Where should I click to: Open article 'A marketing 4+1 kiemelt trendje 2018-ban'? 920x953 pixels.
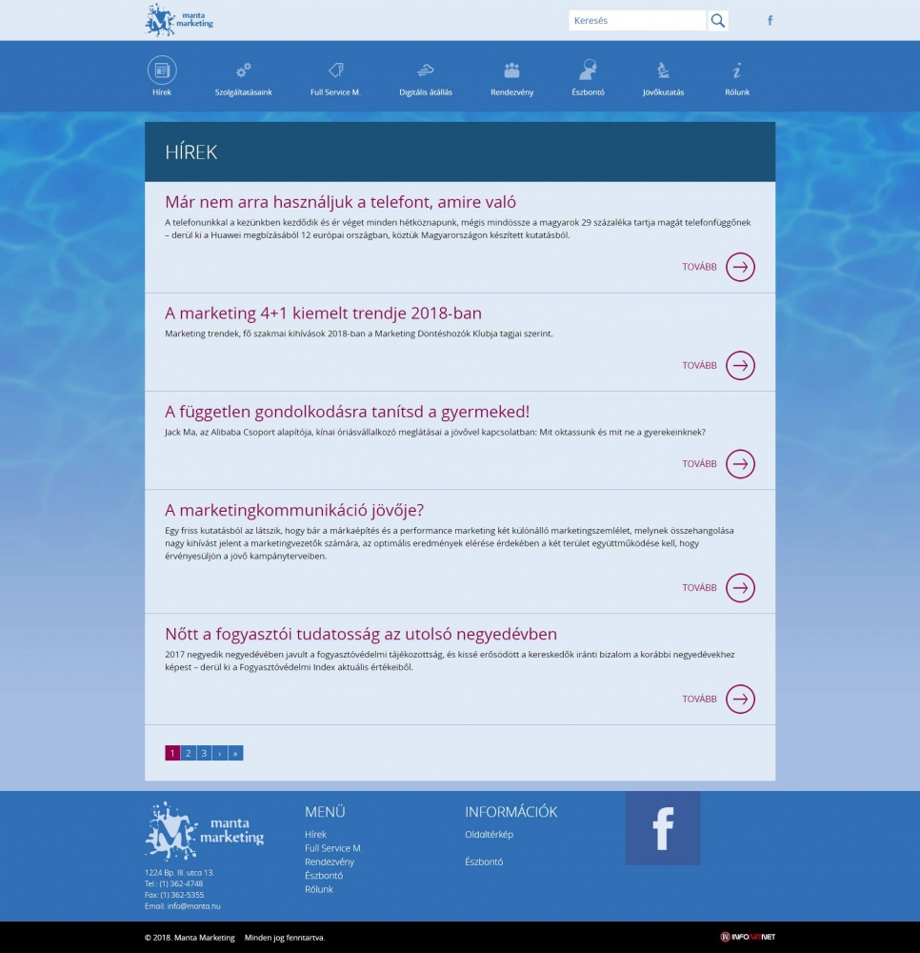[323, 313]
